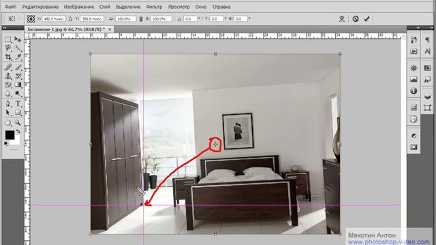
Task: Commit the transform with checkmark
Action: (367, 19)
